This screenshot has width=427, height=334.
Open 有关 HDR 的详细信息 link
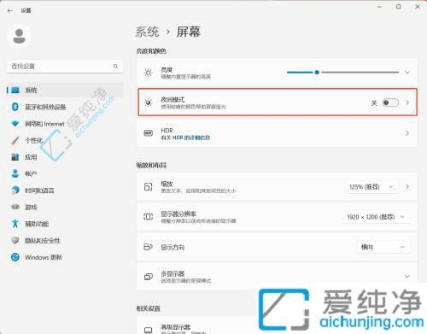(x=185, y=138)
